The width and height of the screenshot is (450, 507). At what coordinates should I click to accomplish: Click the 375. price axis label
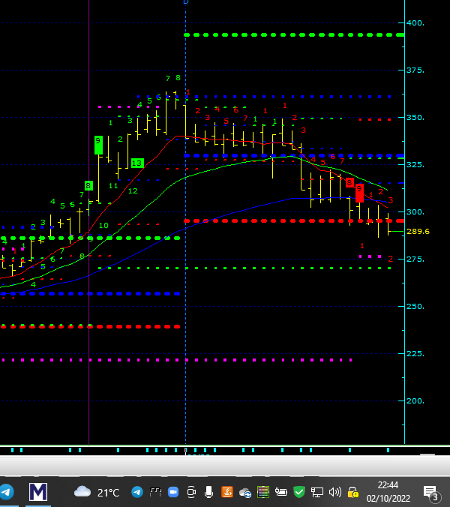pyautogui.click(x=415, y=70)
